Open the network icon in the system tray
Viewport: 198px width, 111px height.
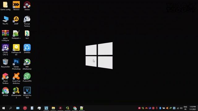coord(178,108)
